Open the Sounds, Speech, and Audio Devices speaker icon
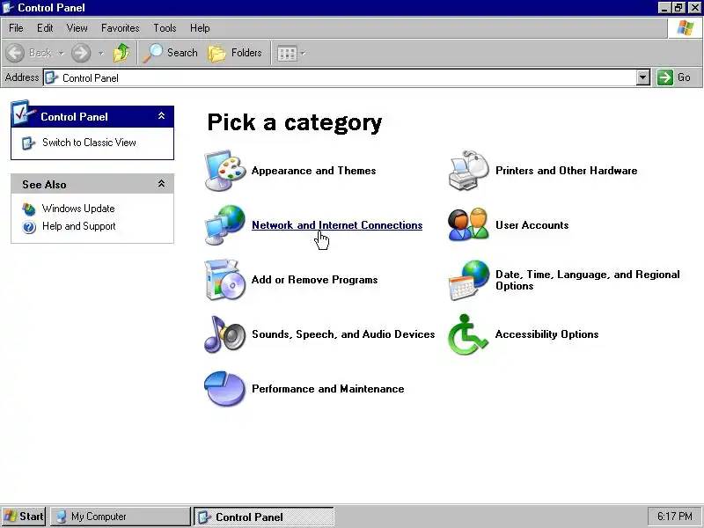This screenshot has height=528, width=704. tap(225, 334)
